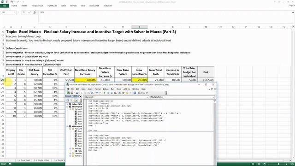Click the Properties Window icon in the VBA toolbar
Viewport: 295px width, 166px height.
123,93
